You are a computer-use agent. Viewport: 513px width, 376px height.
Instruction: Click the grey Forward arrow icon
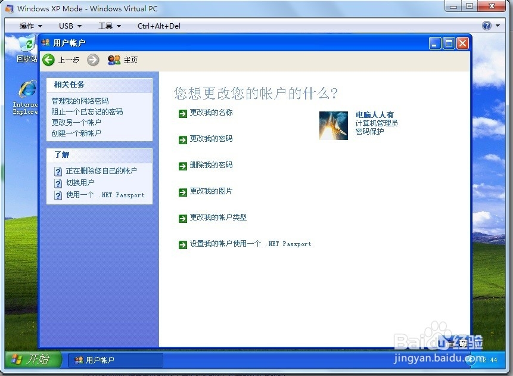pyautogui.click(x=93, y=60)
